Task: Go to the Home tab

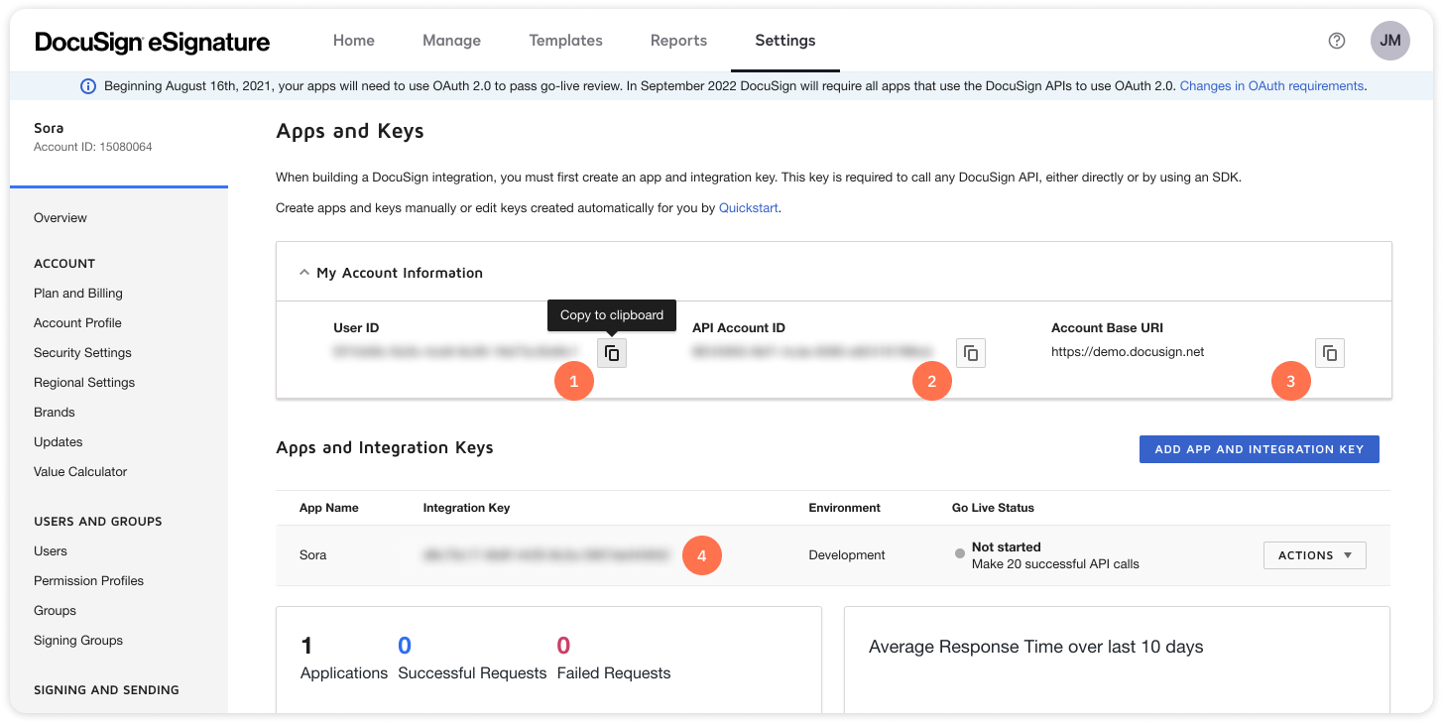Action: click(x=354, y=41)
